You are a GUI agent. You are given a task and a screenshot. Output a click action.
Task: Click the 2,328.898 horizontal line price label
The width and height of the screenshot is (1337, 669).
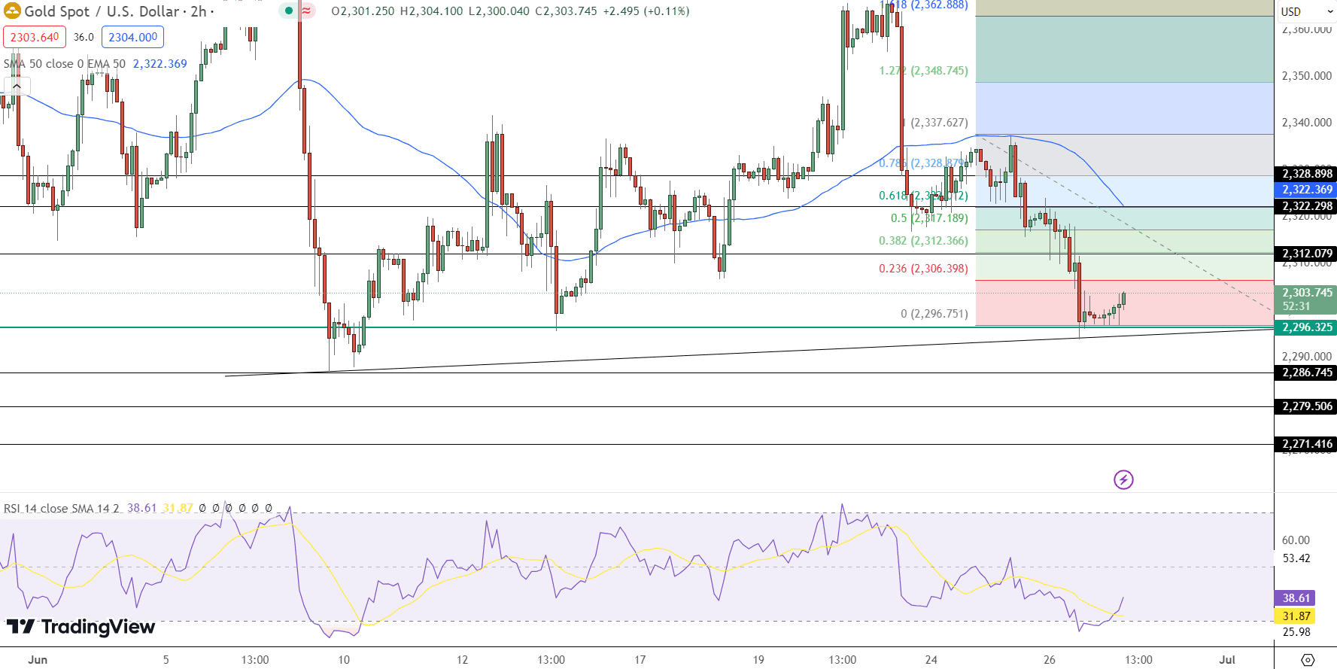point(1307,174)
